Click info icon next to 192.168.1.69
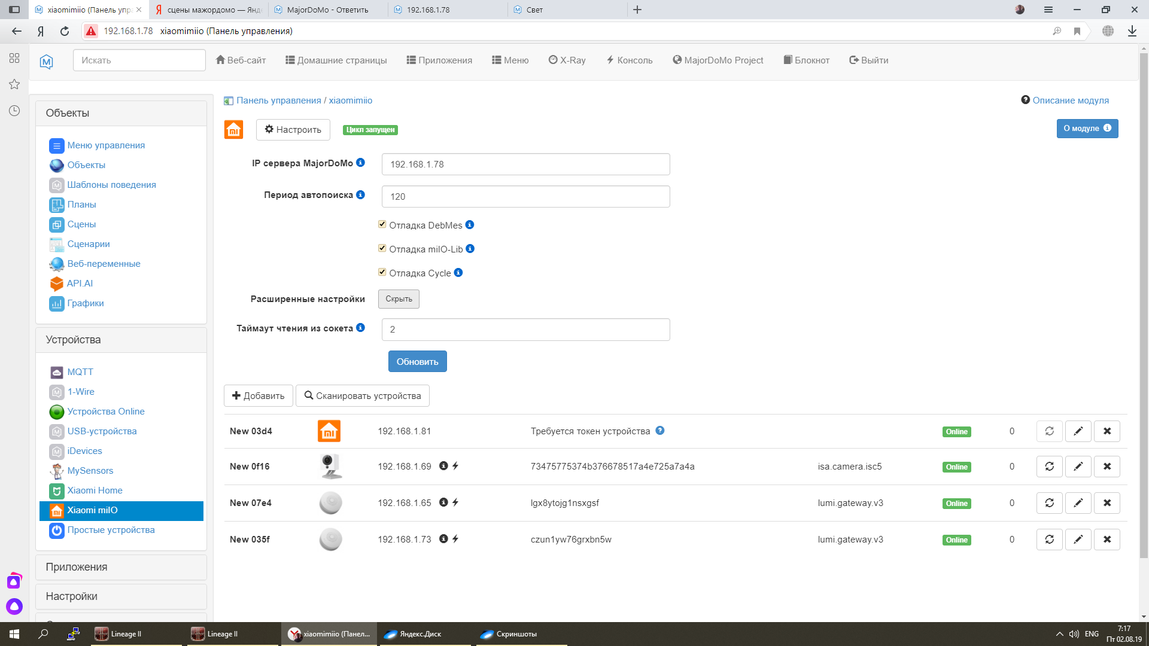Screen dimensions: 1149x646 pos(443,466)
